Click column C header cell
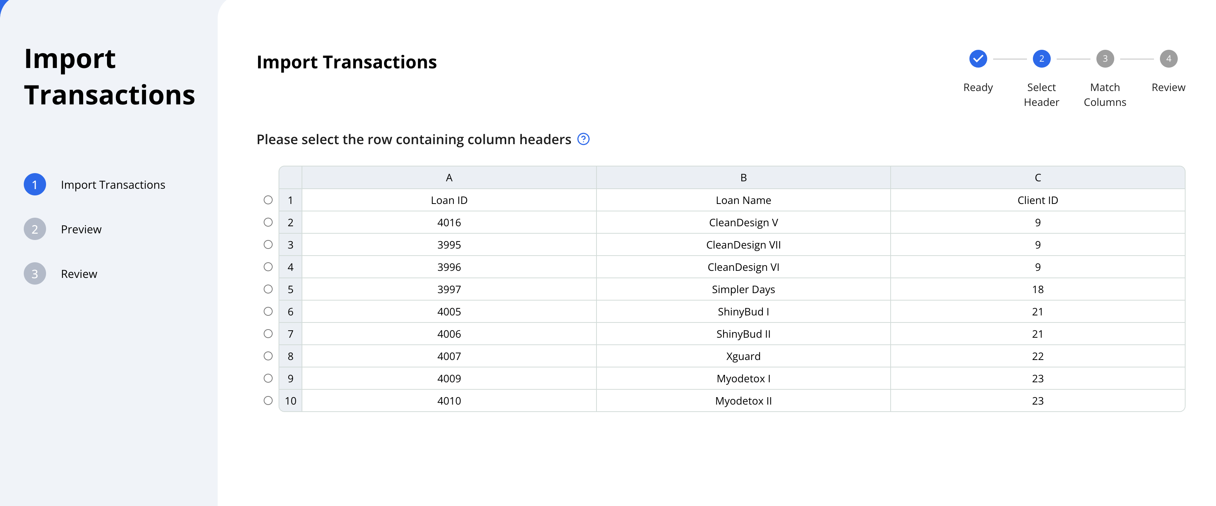This screenshot has height=506, width=1216. pyautogui.click(x=1038, y=178)
